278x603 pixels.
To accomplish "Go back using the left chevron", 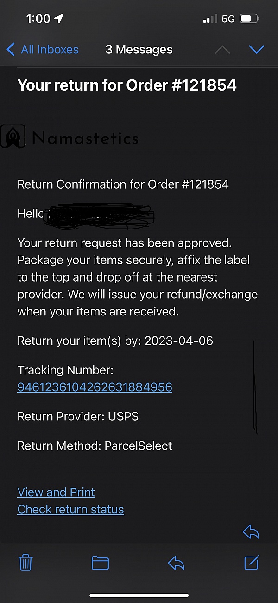I will tap(11, 50).
